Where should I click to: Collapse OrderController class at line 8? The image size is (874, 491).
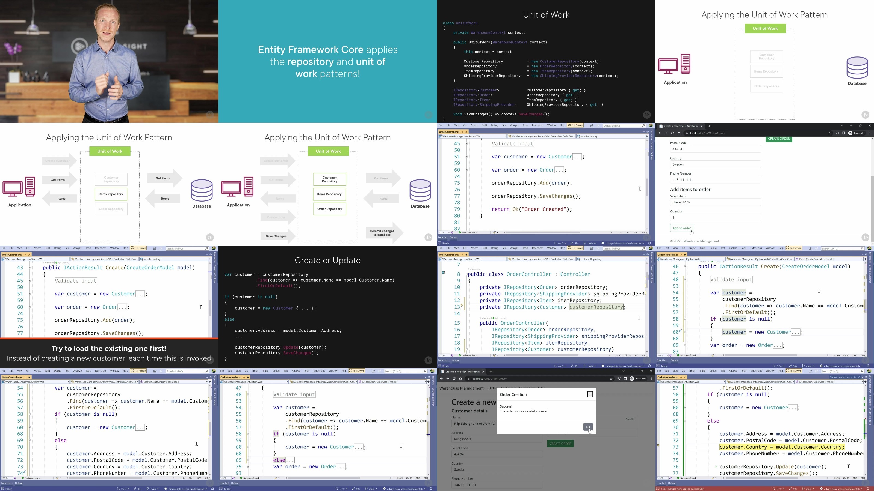click(466, 274)
